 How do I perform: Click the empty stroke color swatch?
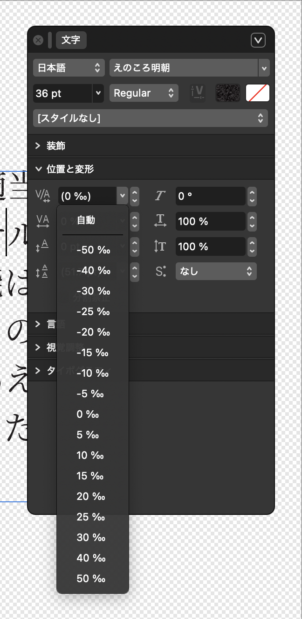257,93
